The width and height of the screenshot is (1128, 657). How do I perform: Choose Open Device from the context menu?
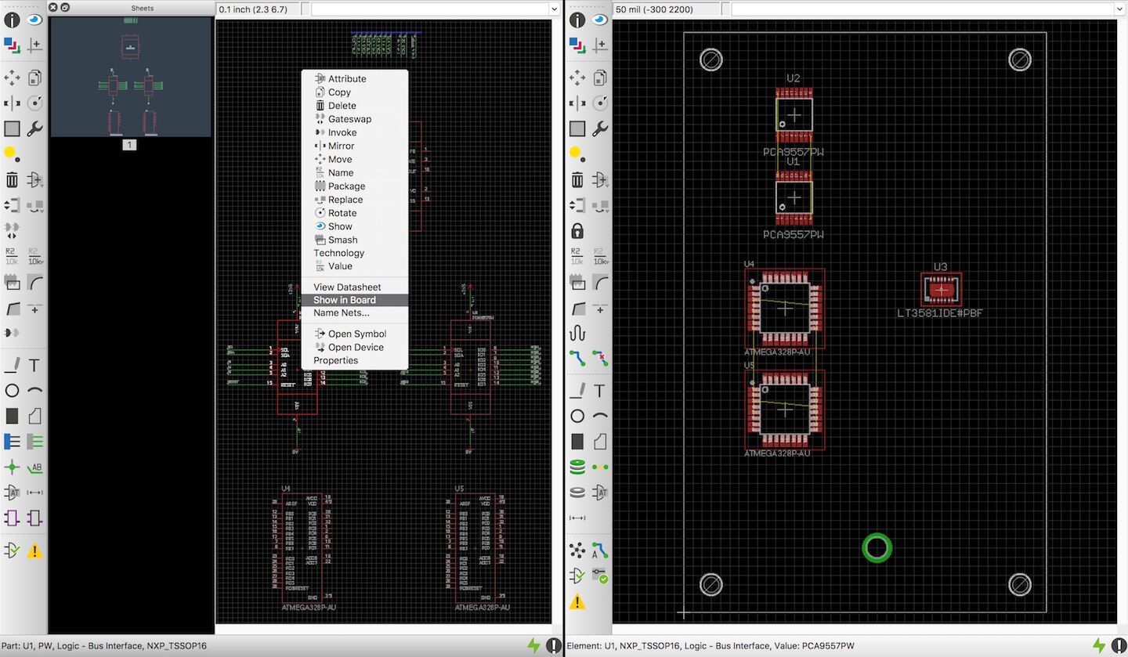(355, 347)
